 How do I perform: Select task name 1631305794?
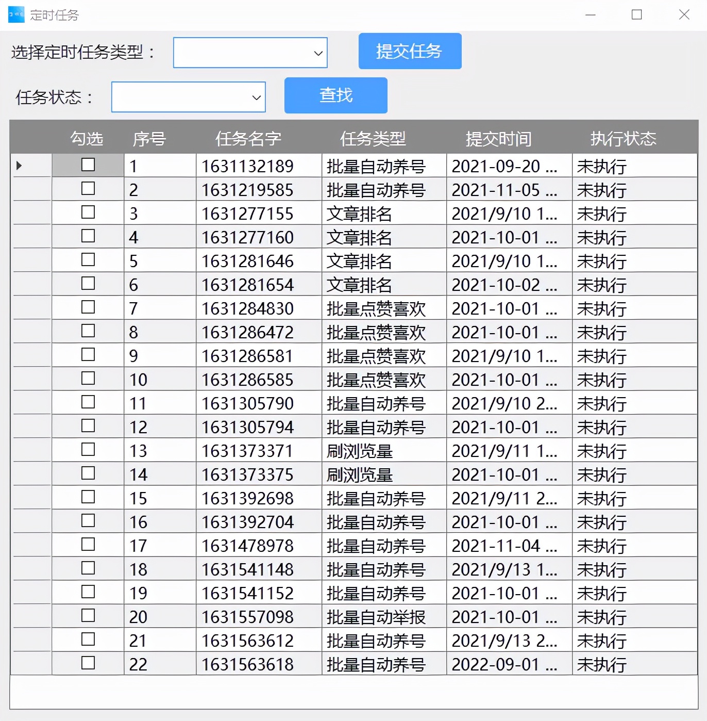coord(259,427)
